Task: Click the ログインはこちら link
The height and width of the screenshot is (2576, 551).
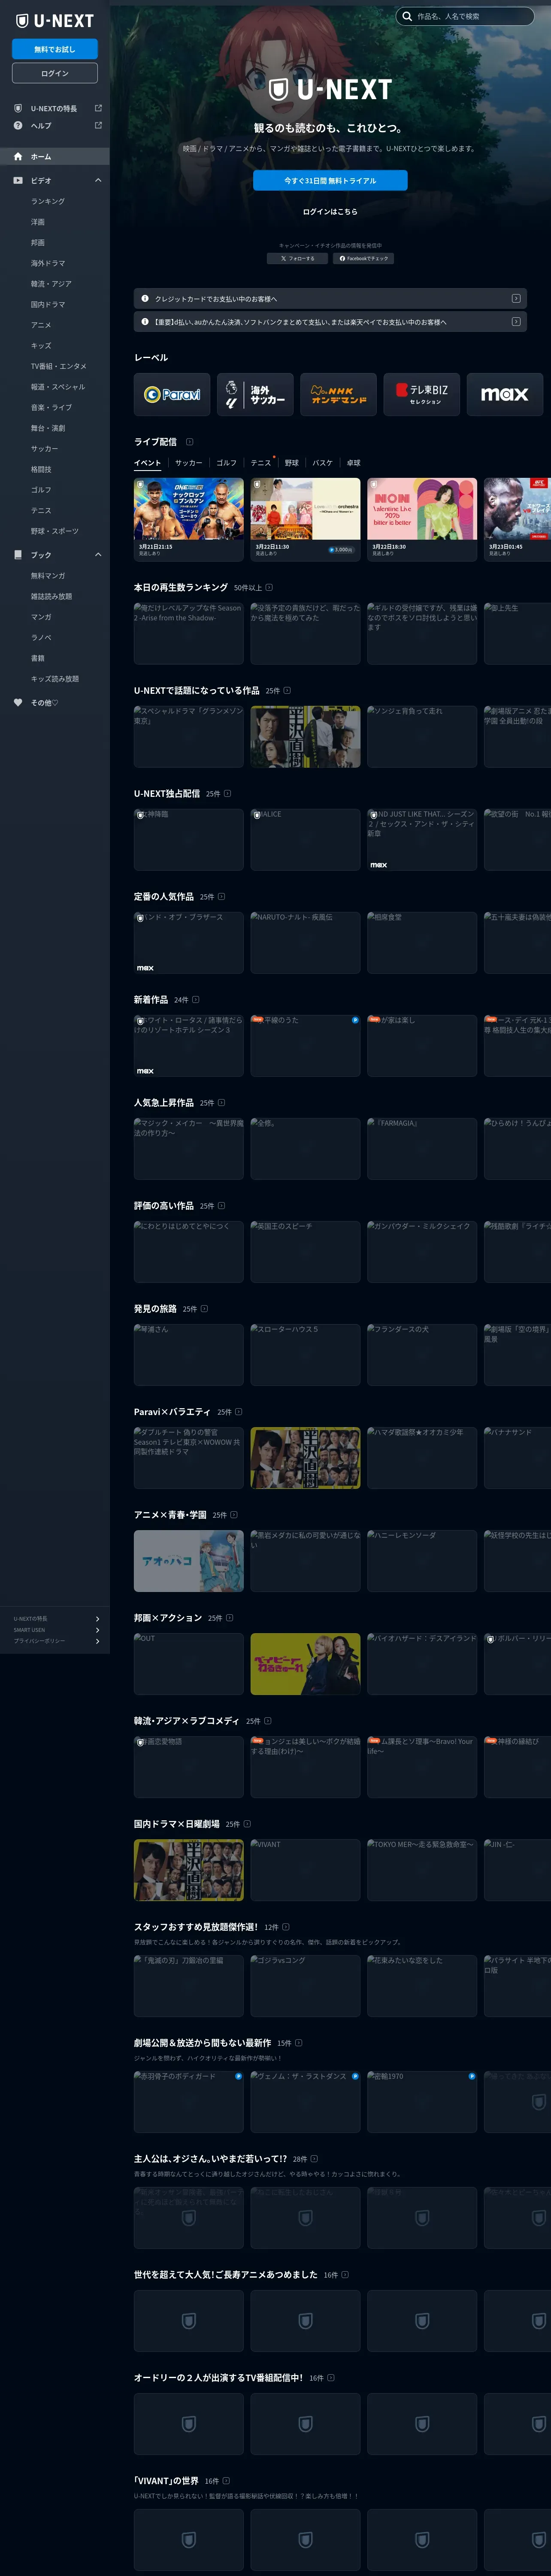Action: tap(330, 212)
